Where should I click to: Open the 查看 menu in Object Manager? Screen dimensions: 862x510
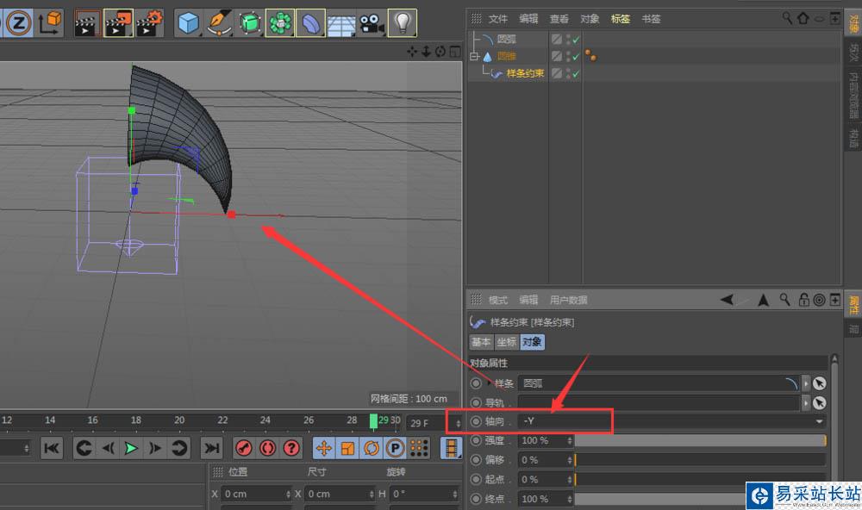[559, 19]
